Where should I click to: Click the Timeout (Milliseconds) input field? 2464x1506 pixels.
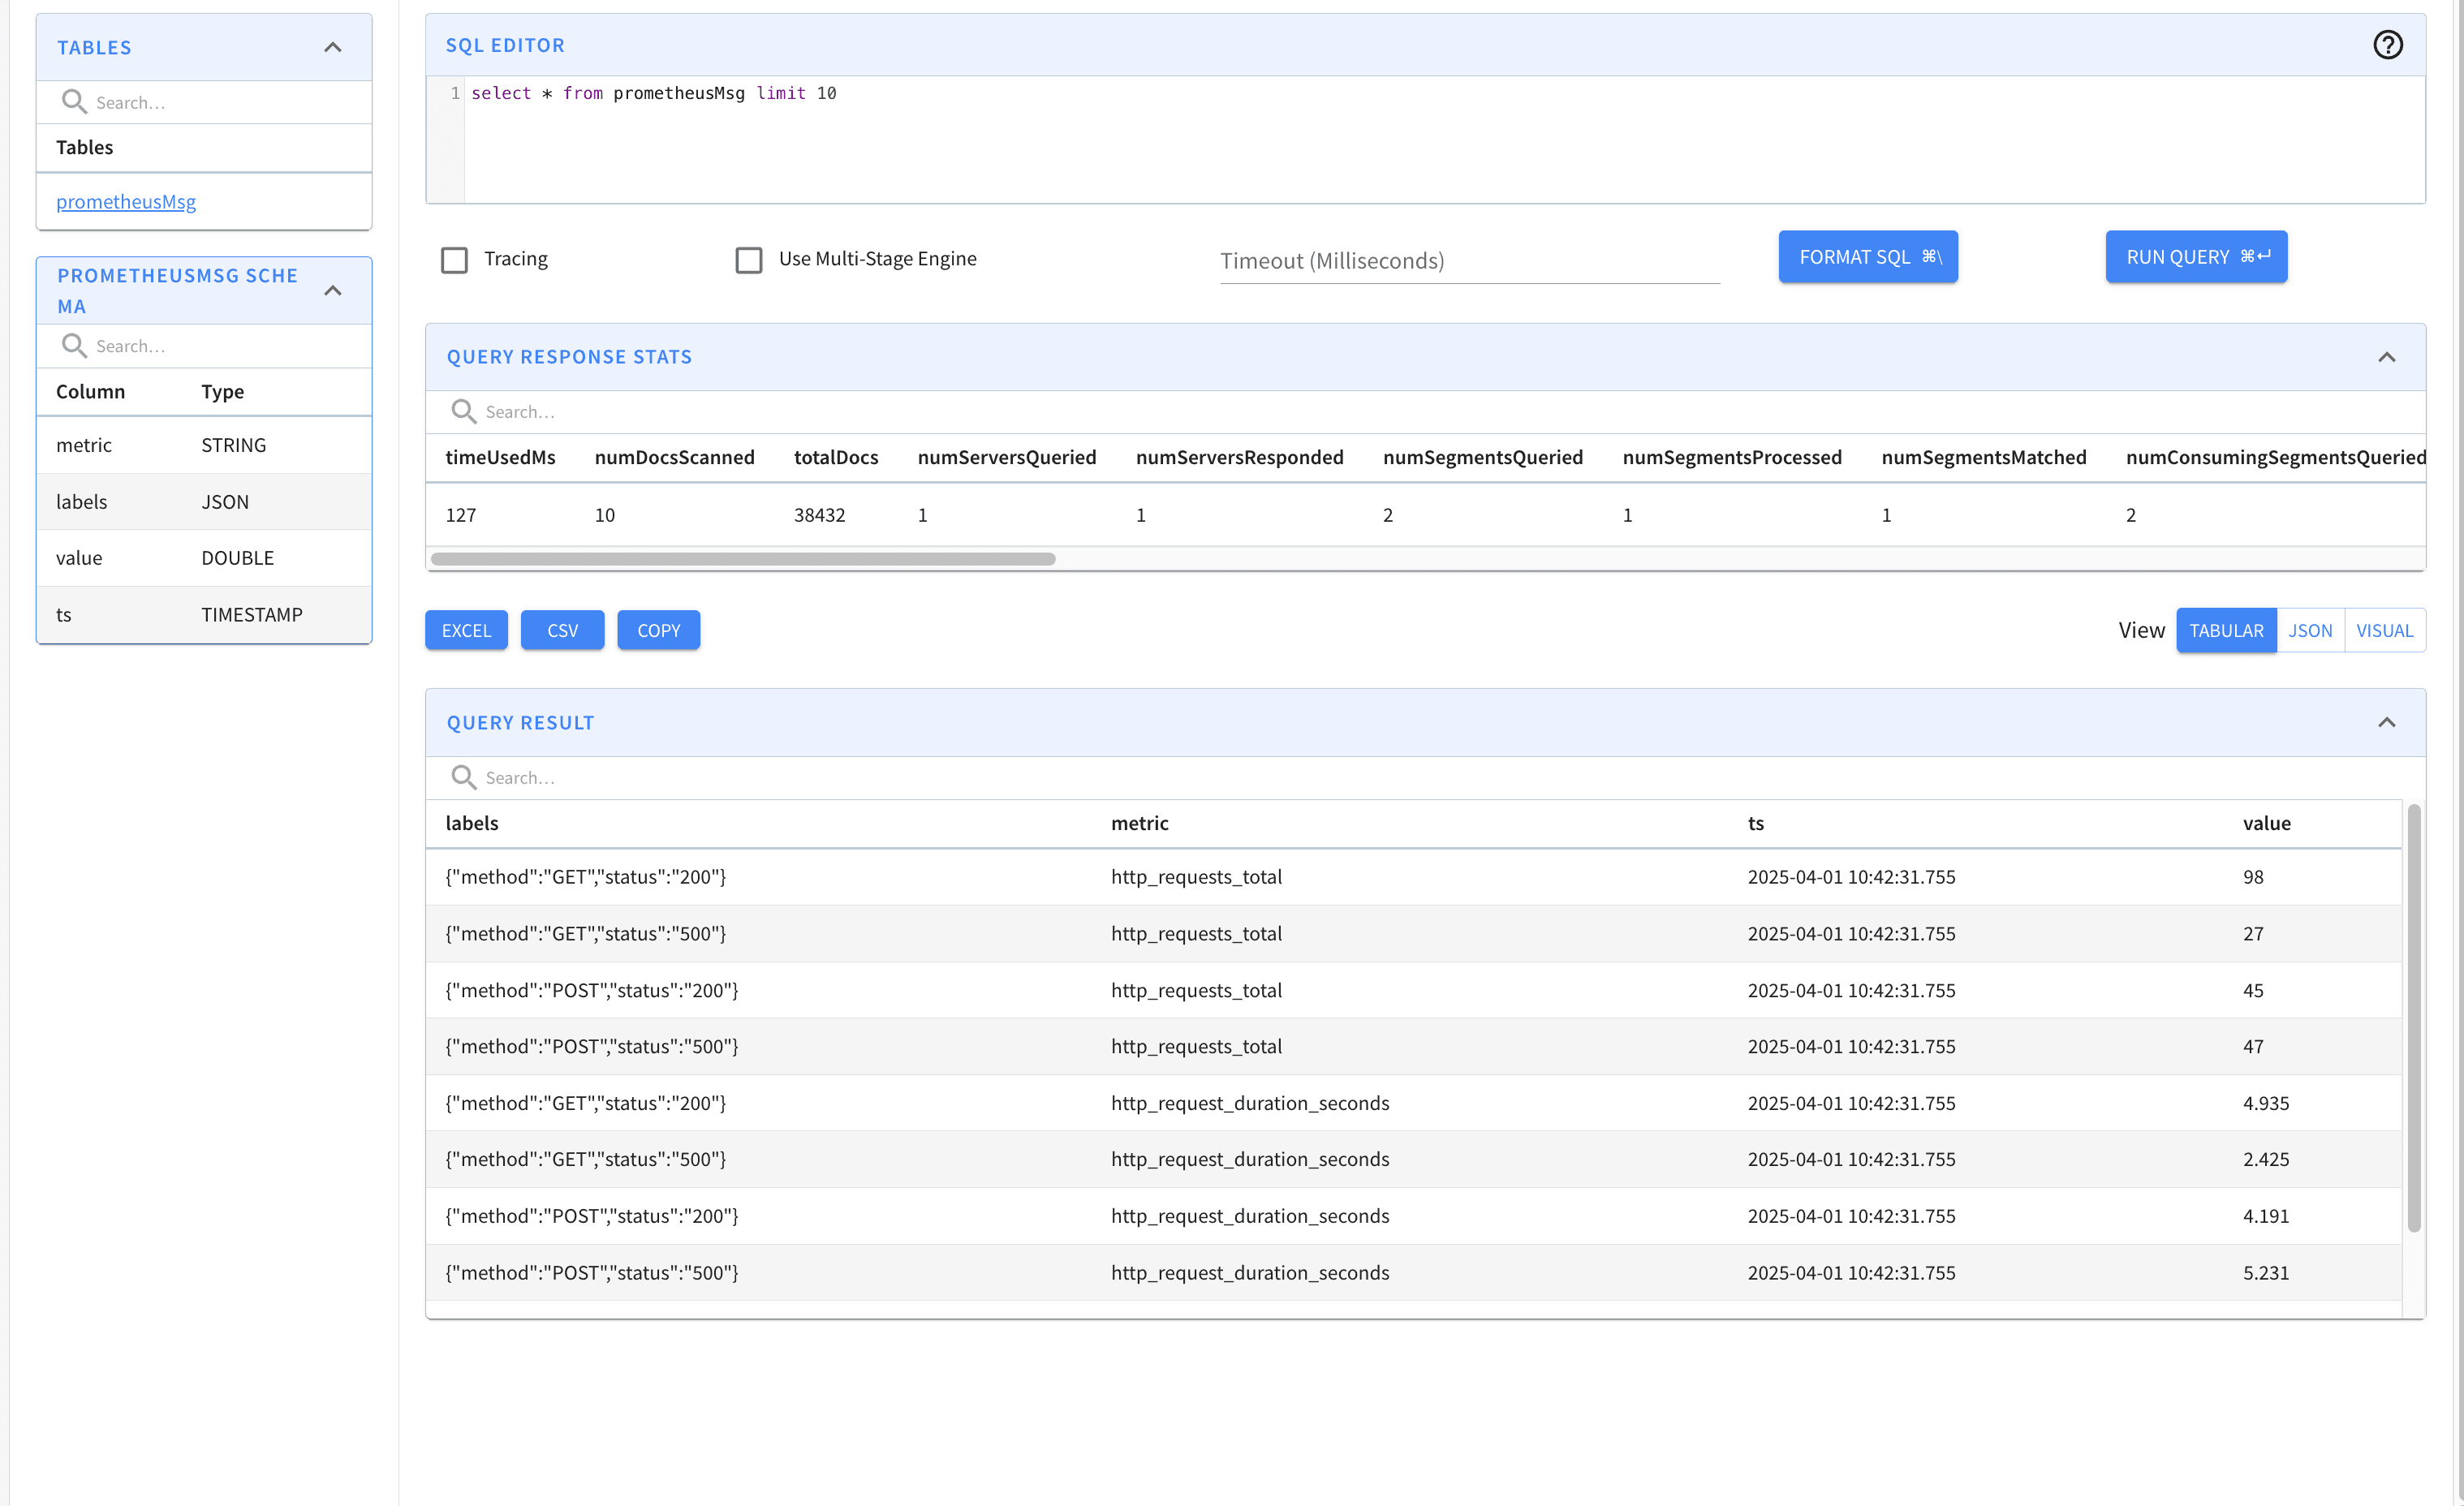1469,260
